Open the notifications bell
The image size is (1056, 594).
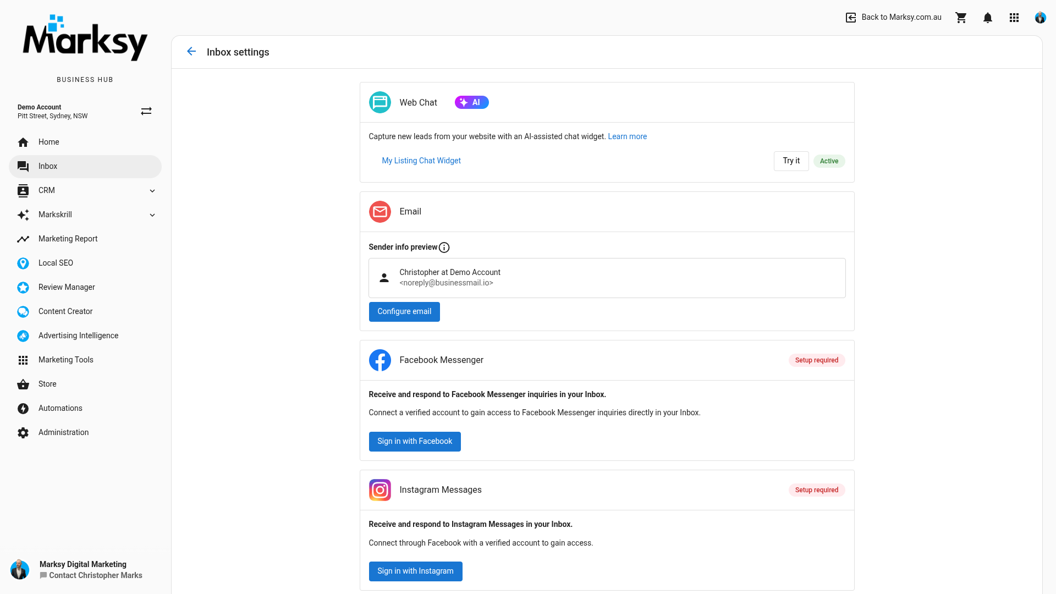point(988,18)
